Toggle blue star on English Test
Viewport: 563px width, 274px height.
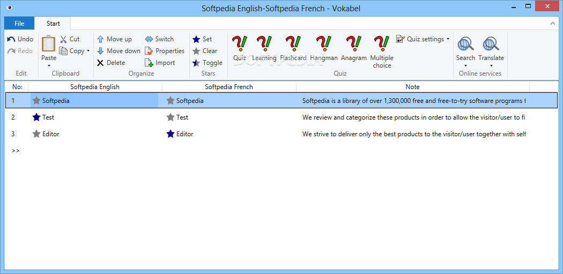(x=36, y=117)
